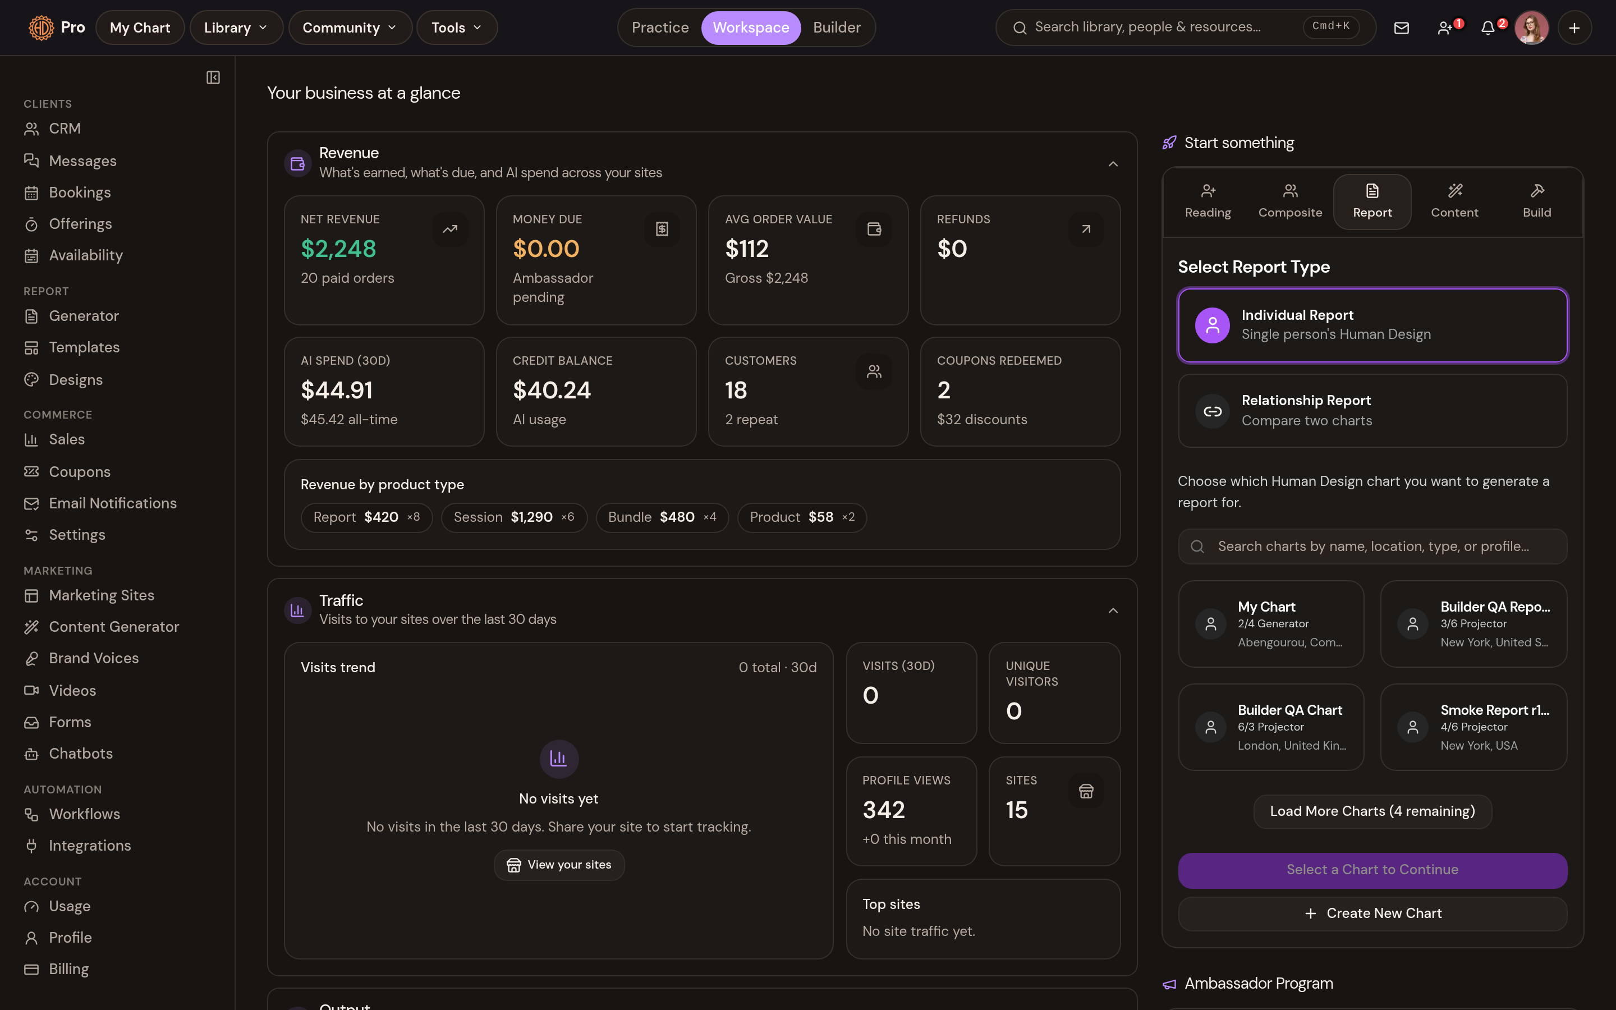Screen dimensions: 1616x1010
Task: Focus the global search library field
Action: pos(1185,27)
